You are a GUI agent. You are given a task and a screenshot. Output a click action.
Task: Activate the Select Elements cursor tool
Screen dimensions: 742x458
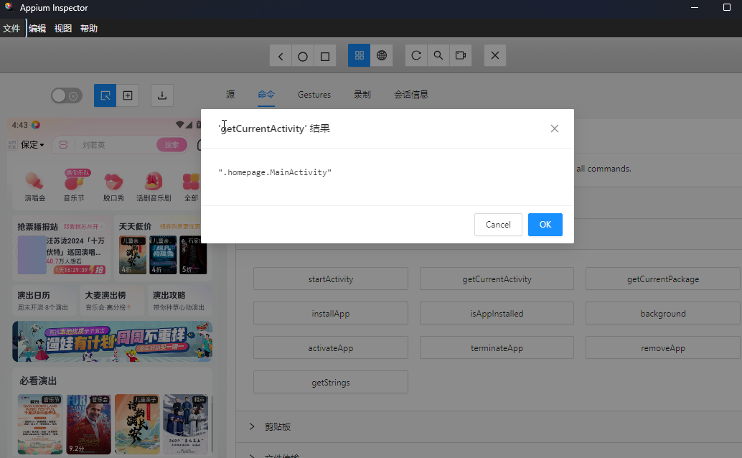pyautogui.click(x=105, y=95)
